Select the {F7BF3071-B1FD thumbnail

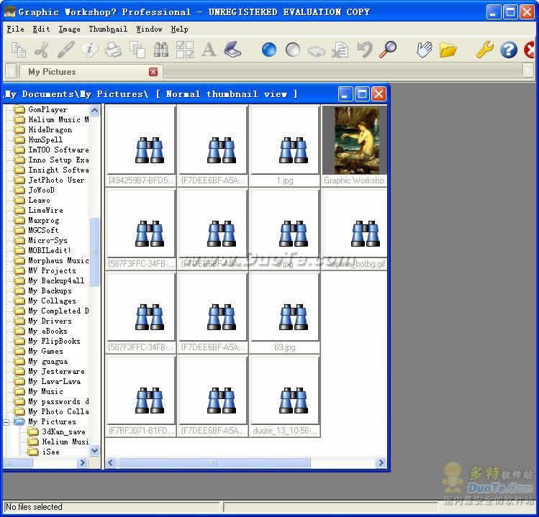(140, 396)
